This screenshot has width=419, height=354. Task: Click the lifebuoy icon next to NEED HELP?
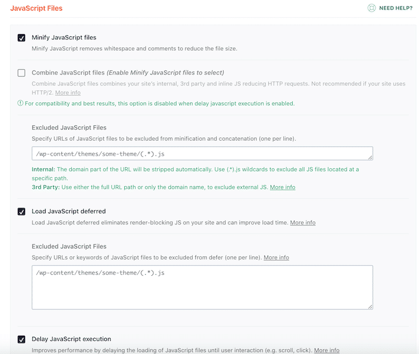point(371,8)
